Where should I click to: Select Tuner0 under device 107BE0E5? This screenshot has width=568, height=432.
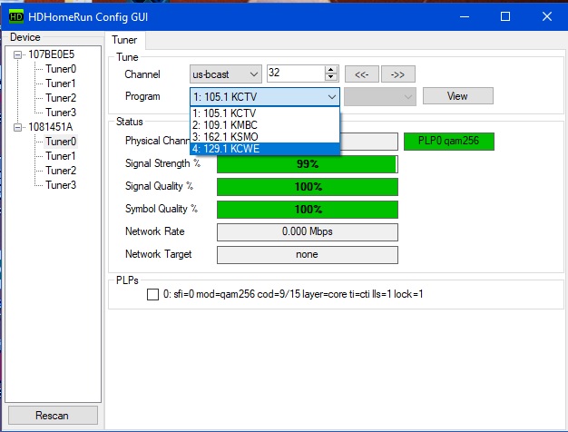[x=61, y=69]
